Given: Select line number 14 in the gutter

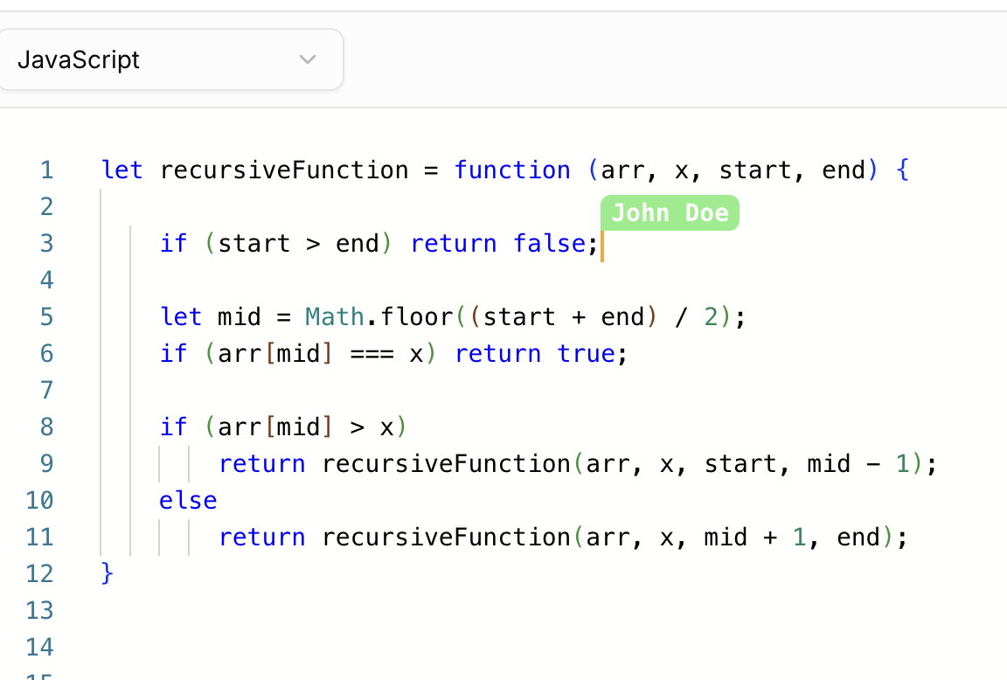Looking at the screenshot, I should pyautogui.click(x=39, y=647).
